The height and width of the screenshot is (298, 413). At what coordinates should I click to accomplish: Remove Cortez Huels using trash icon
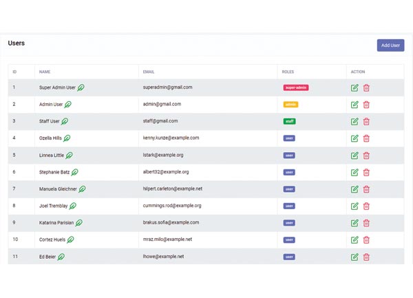click(x=366, y=240)
